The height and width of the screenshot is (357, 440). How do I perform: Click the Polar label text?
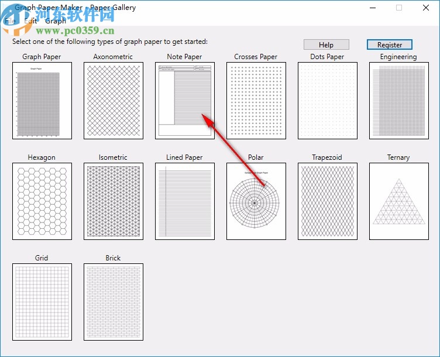point(256,157)
